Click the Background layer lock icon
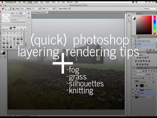 pos(153,97)
